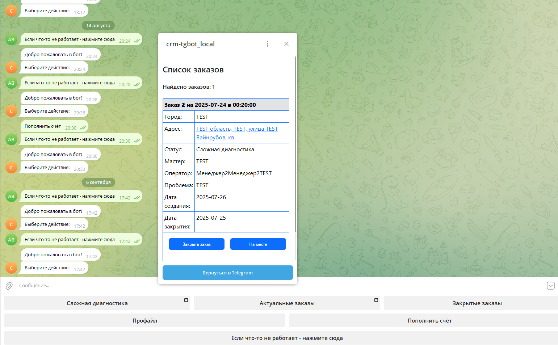The image size is (558, 345).
Task: Click Выберите действие: message at 18:12
Action: click(54, 11)
